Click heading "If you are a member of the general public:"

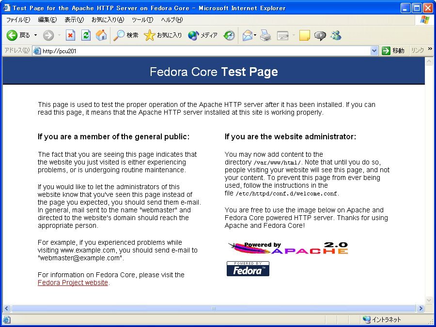coord(113,136)
